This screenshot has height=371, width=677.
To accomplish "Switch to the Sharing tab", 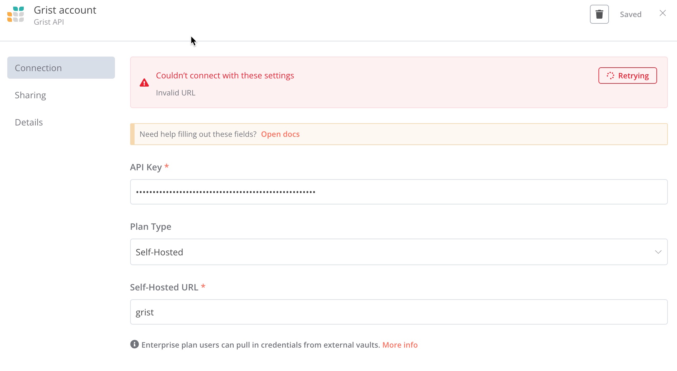I will point(30,95).
